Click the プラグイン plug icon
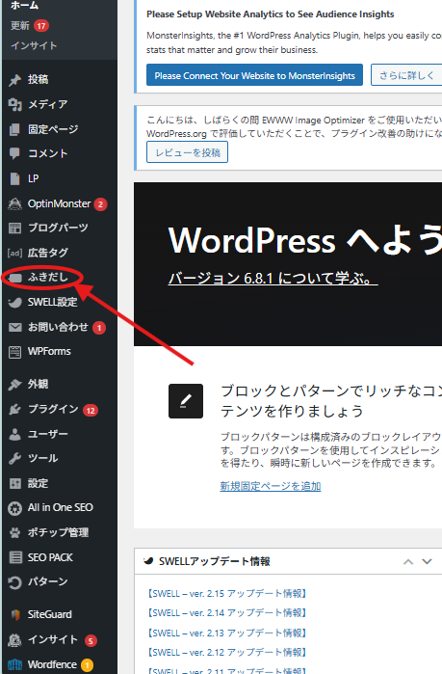Screen dimensions: 442x674 15,409
